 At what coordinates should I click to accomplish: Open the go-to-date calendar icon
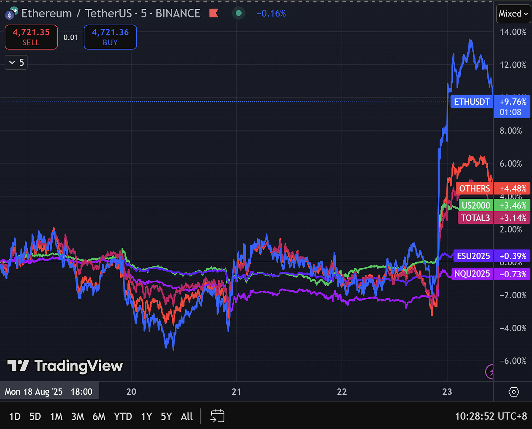217,416
